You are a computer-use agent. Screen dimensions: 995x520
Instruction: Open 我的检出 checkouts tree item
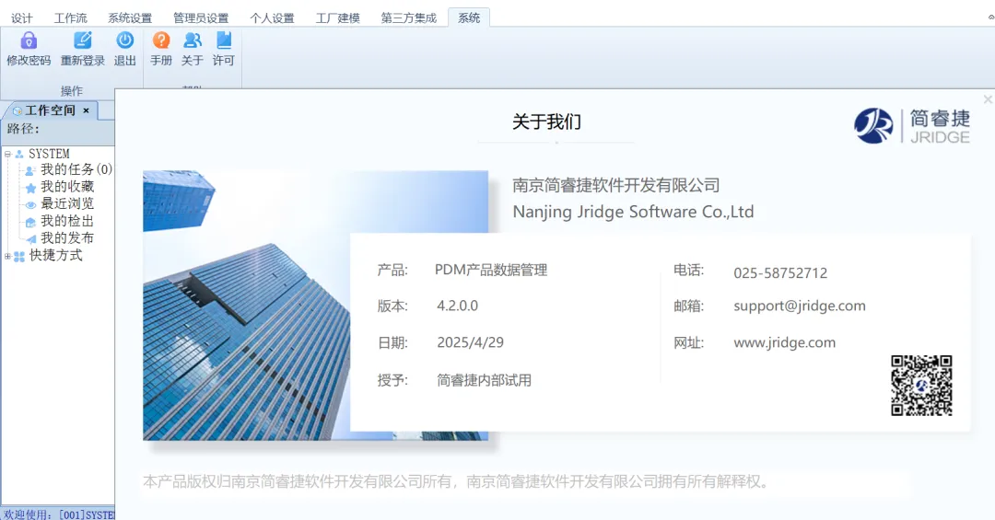click(x=67, y=221)
